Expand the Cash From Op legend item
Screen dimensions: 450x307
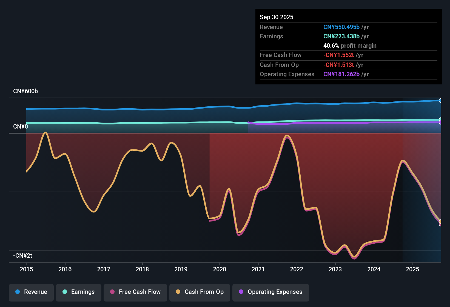[200, 292]
